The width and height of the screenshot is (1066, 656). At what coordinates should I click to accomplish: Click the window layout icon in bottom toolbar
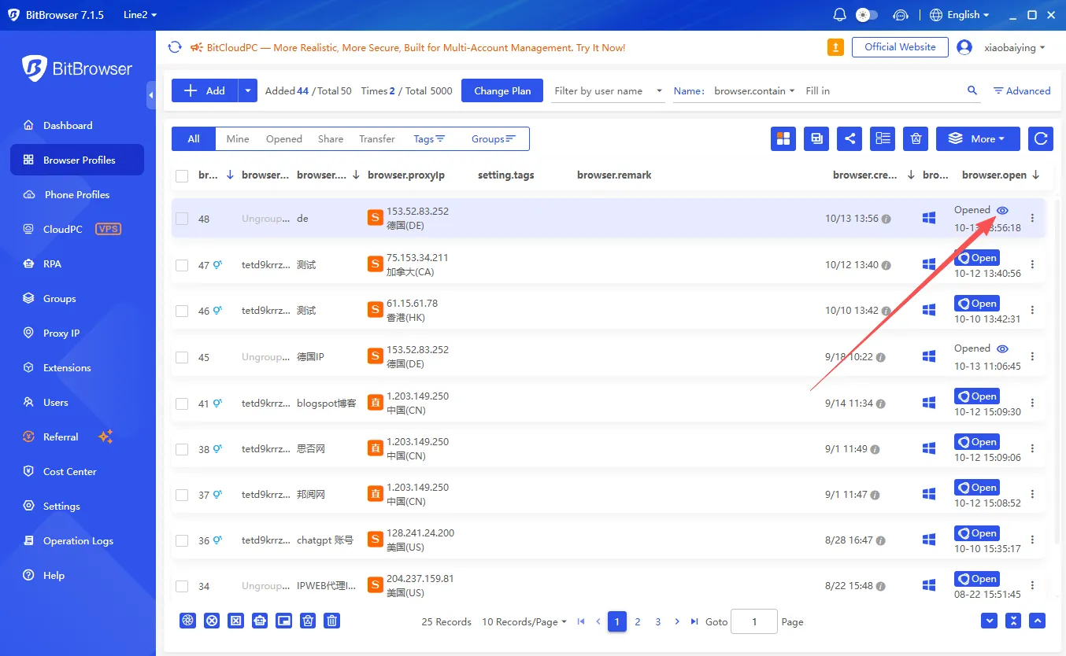(x=283, y=621)
